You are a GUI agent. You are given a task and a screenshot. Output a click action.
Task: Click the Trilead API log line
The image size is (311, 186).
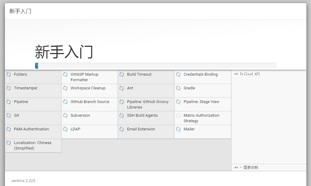click(246, 74)
